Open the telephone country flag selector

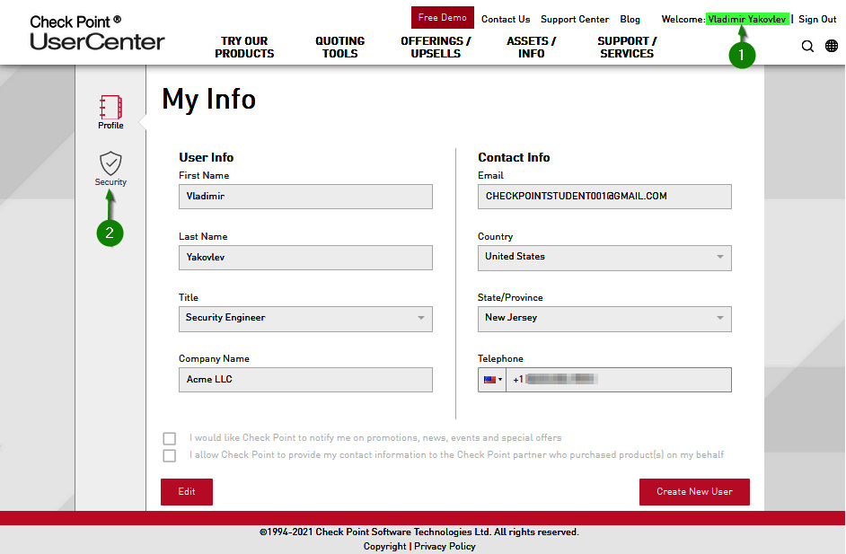coord(492,380)
